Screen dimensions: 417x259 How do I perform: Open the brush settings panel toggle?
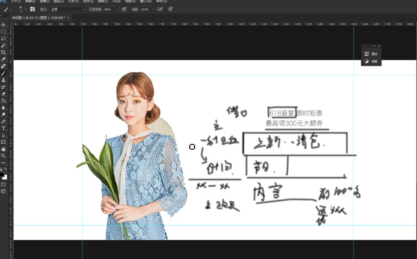pos(33,9)
